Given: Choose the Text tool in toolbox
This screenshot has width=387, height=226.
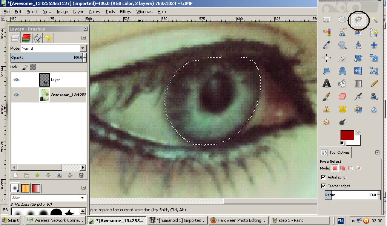Looking at the screenshot, I should (327, 83).
